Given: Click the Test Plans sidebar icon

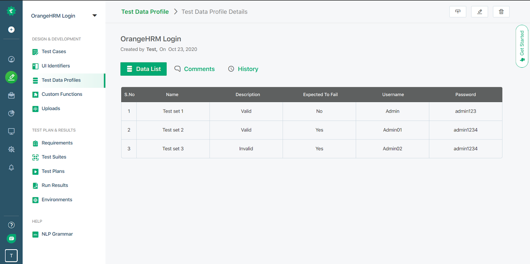Looking at the screenshot, I should [x=35, y=171].
